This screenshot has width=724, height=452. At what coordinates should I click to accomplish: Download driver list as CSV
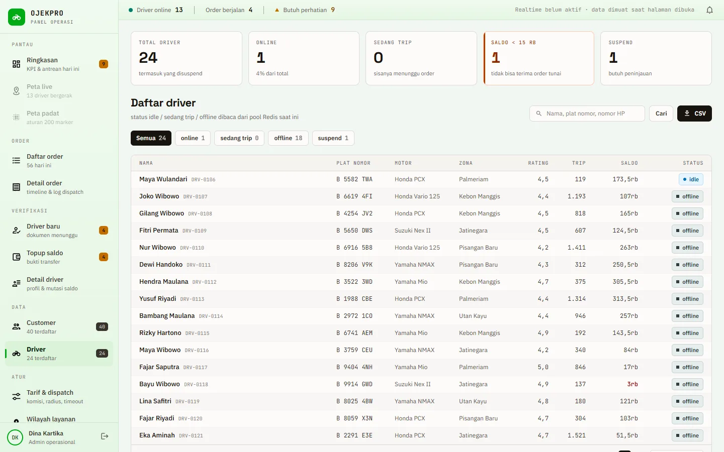click(694, 114)
